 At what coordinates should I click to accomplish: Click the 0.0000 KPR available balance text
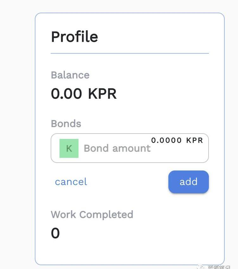(x=177, y=140)
